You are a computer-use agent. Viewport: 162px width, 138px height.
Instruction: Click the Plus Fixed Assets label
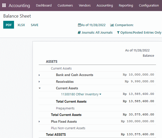coord(64,121)
